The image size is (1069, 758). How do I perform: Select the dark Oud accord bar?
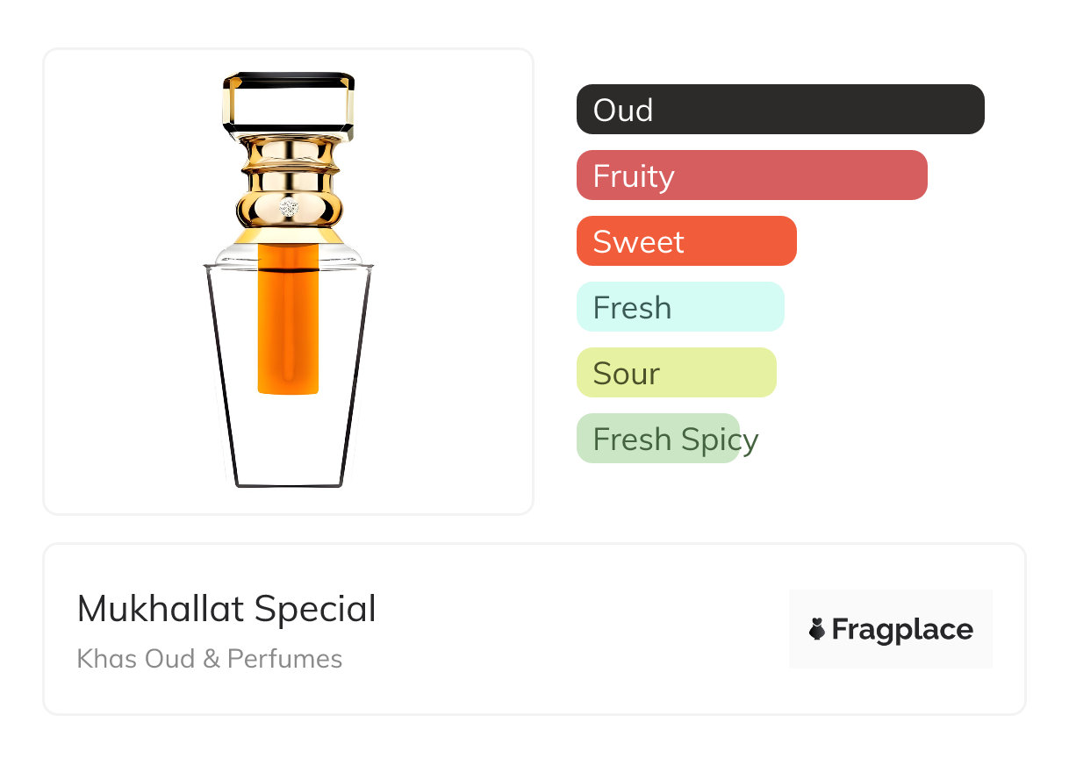coord(779,110)
